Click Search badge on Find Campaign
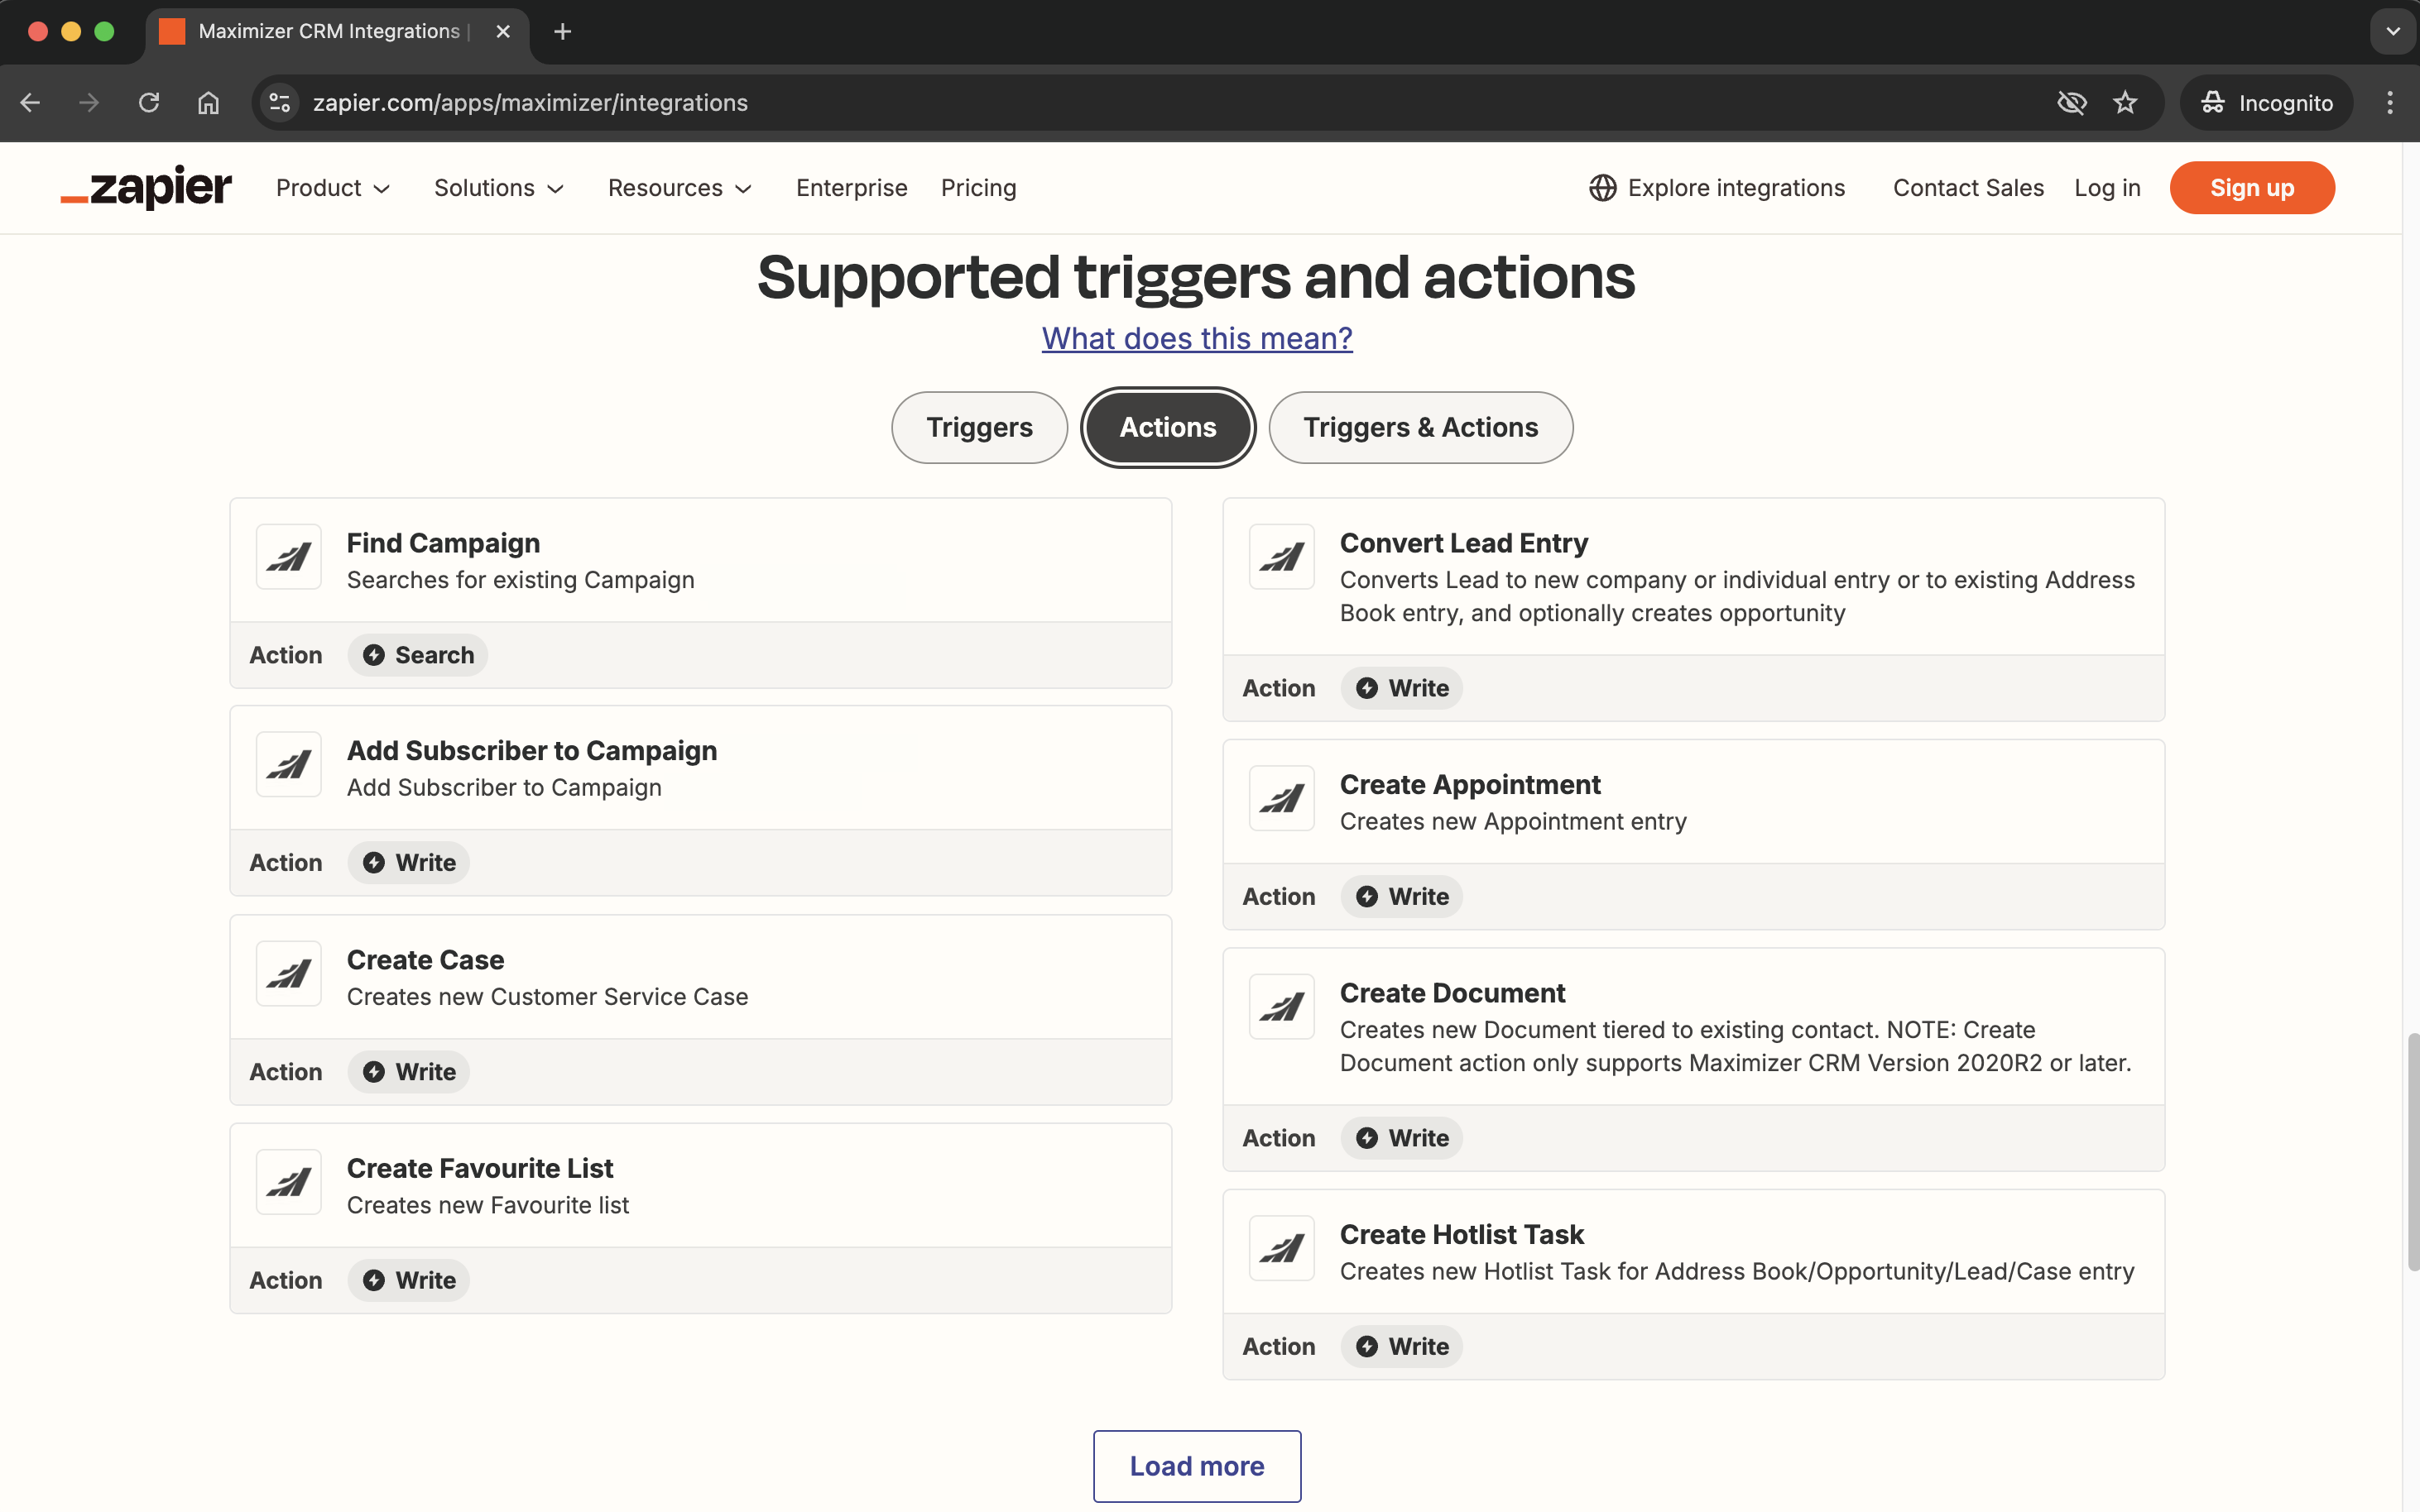Image resolution: width=2420 pixels, height=1512 pixels. pyautogui.click(x=418, y=655)
